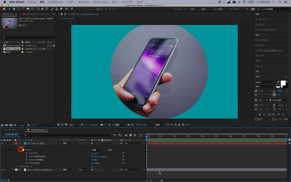Collapse the マスク 1 disclosure arrow
Image resolution: width=291 pixels, height=182 pixels.
pos(20,150)
